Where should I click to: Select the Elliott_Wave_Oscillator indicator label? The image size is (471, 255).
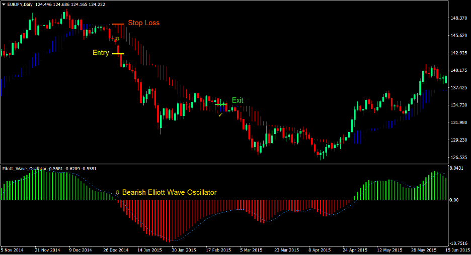pos(25,169)
